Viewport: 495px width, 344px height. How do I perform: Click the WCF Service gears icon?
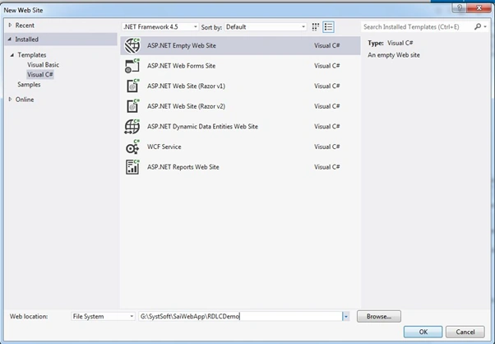132,146
